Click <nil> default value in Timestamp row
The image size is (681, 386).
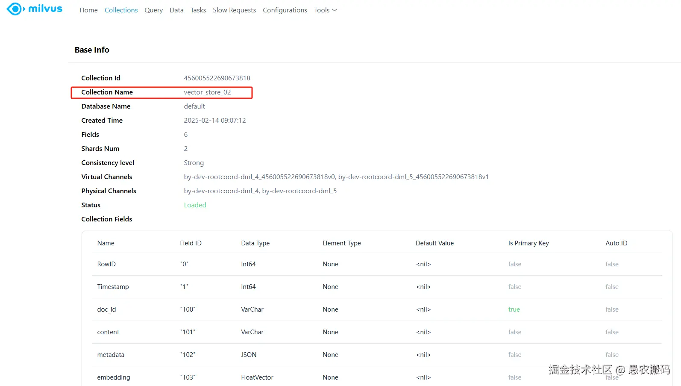click(423, 286)
